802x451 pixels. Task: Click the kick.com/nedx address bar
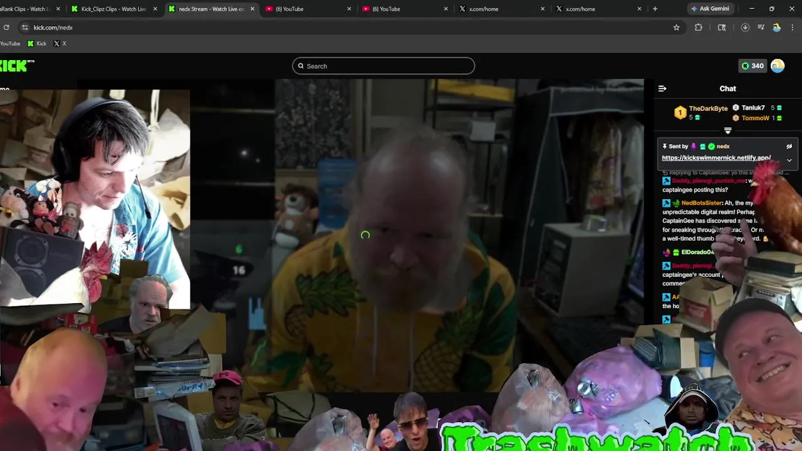click(351, 28)
